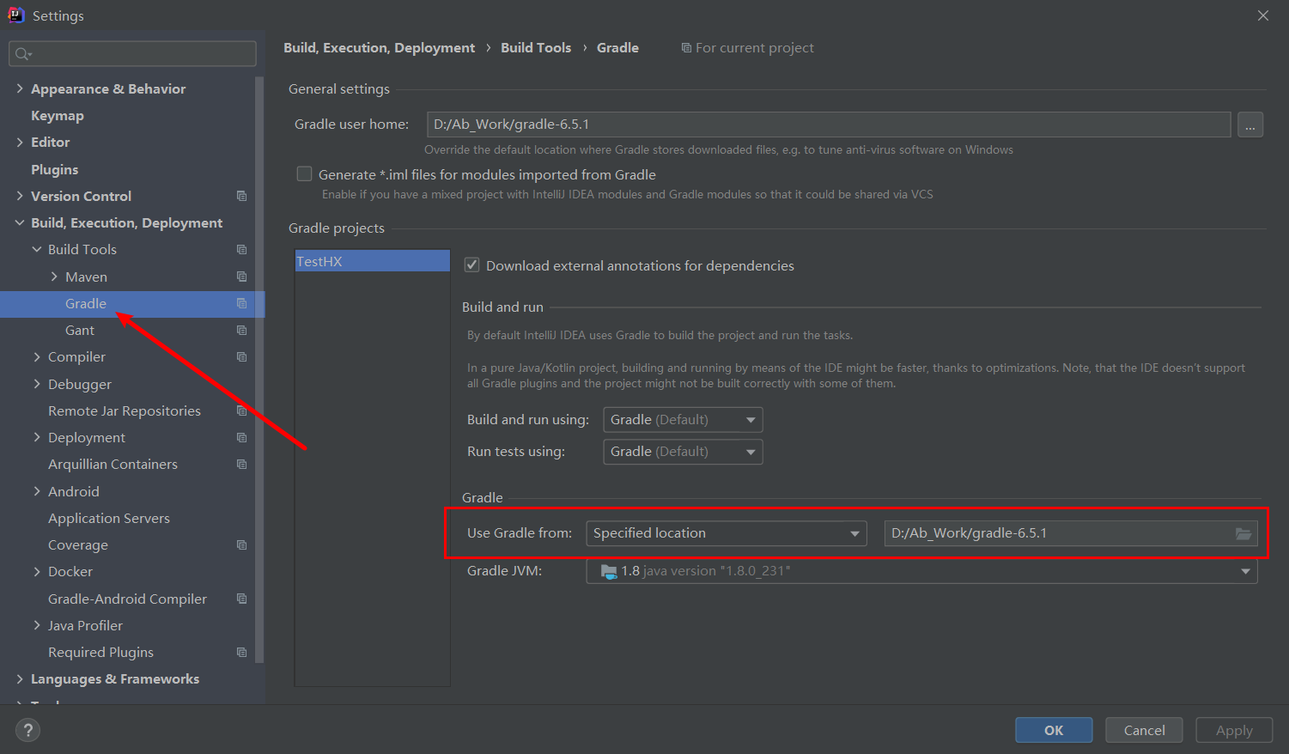Image resolution: width=1289 pixels, height=754 pixels.
Task: Click Specified location Gradle path field
Action: pos(1071,533)
